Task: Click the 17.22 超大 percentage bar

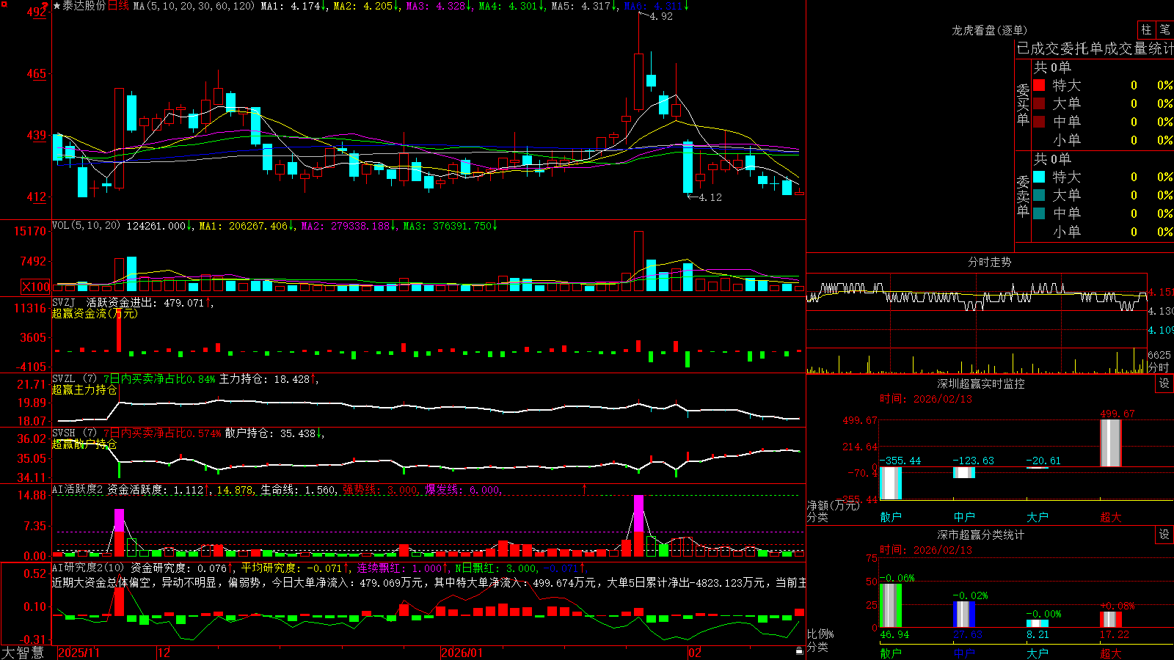Action: click(1111, 620)
